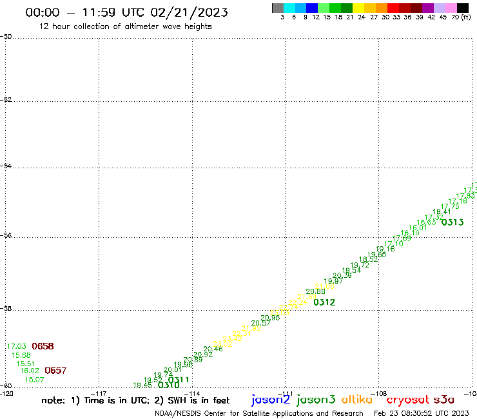Click the wave height value '16.02'

30,371
